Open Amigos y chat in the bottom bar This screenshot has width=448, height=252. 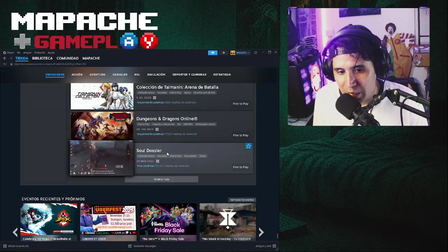263,246
